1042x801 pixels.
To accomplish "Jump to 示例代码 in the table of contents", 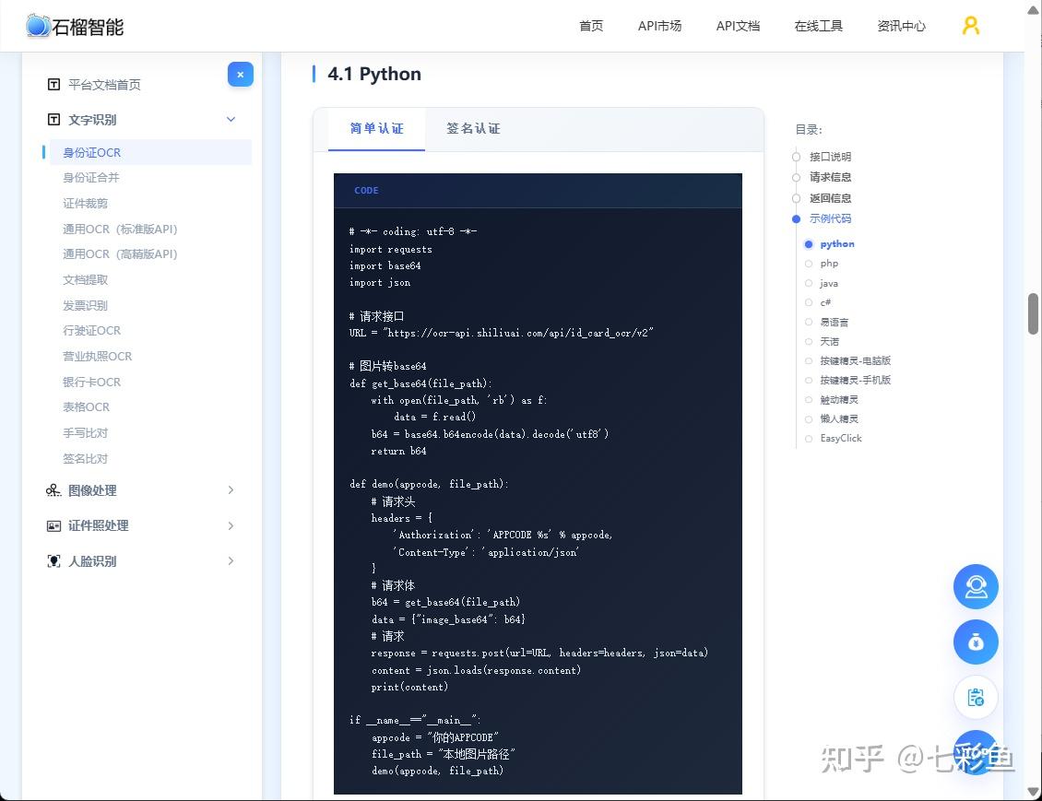I will click(x=830, y=218).
